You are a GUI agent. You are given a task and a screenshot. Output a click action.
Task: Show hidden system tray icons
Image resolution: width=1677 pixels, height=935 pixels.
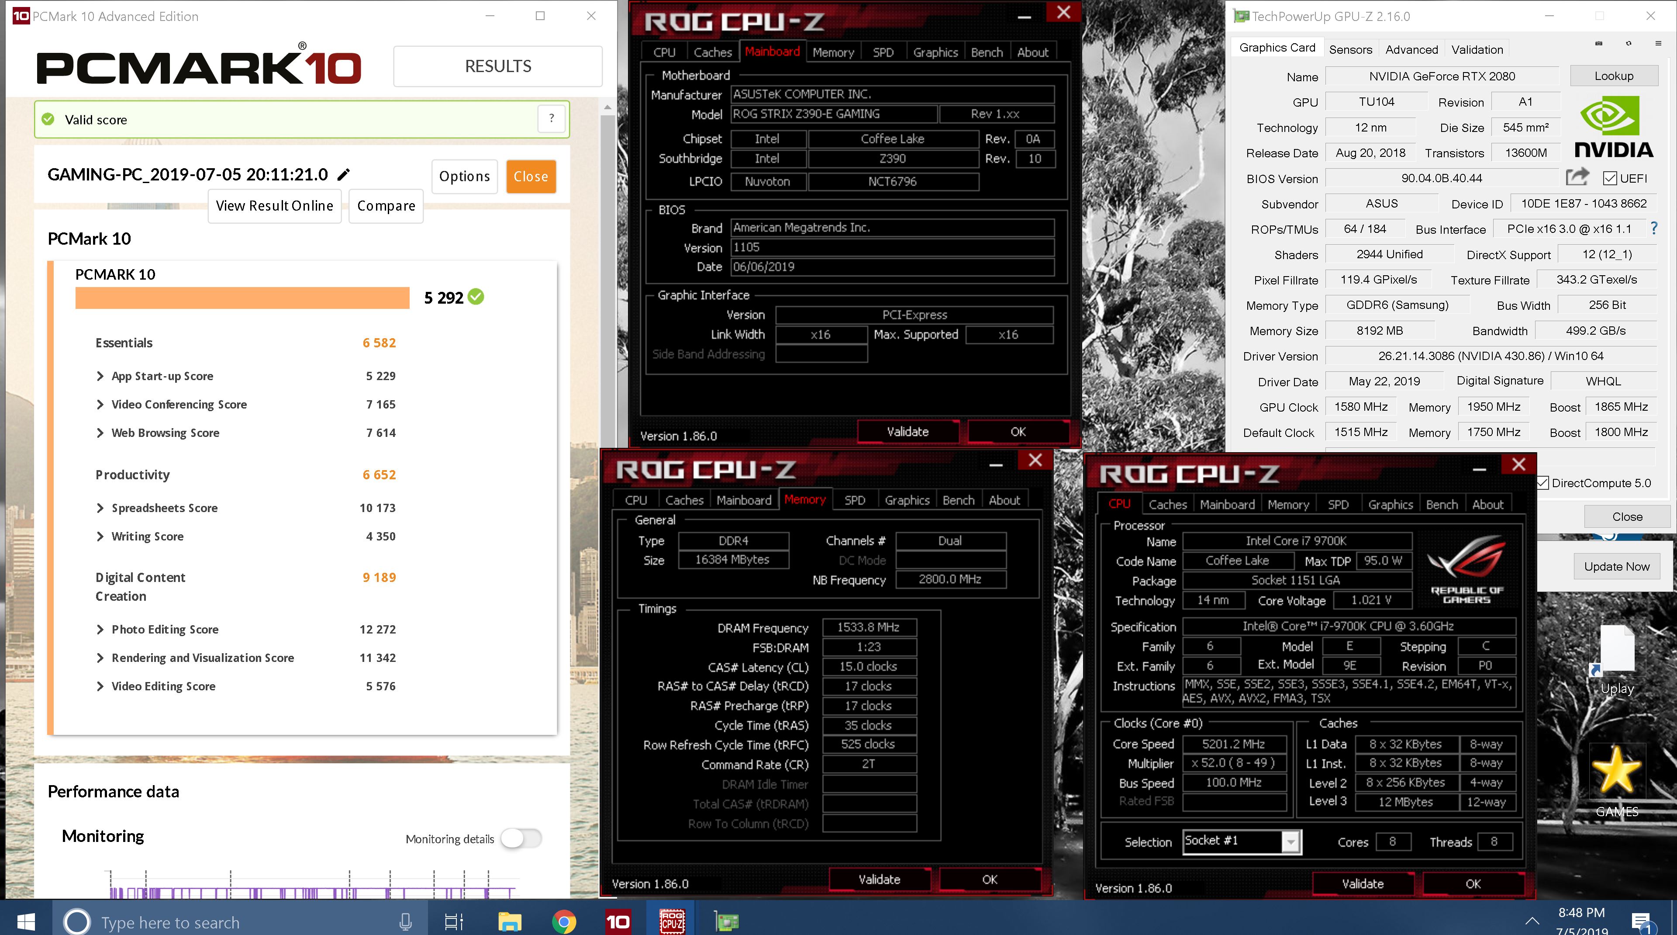pyautogui.click(x=1532, y=921)
